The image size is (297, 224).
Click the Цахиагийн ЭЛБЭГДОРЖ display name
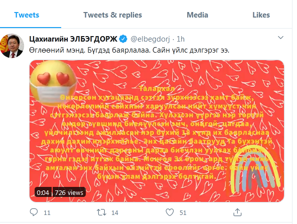tap(73, 39)
